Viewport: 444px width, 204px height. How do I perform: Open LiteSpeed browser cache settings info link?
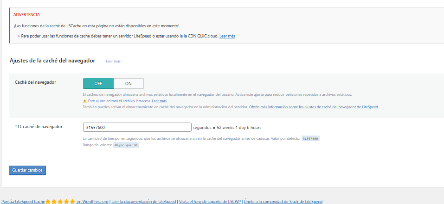coord(314,107)
